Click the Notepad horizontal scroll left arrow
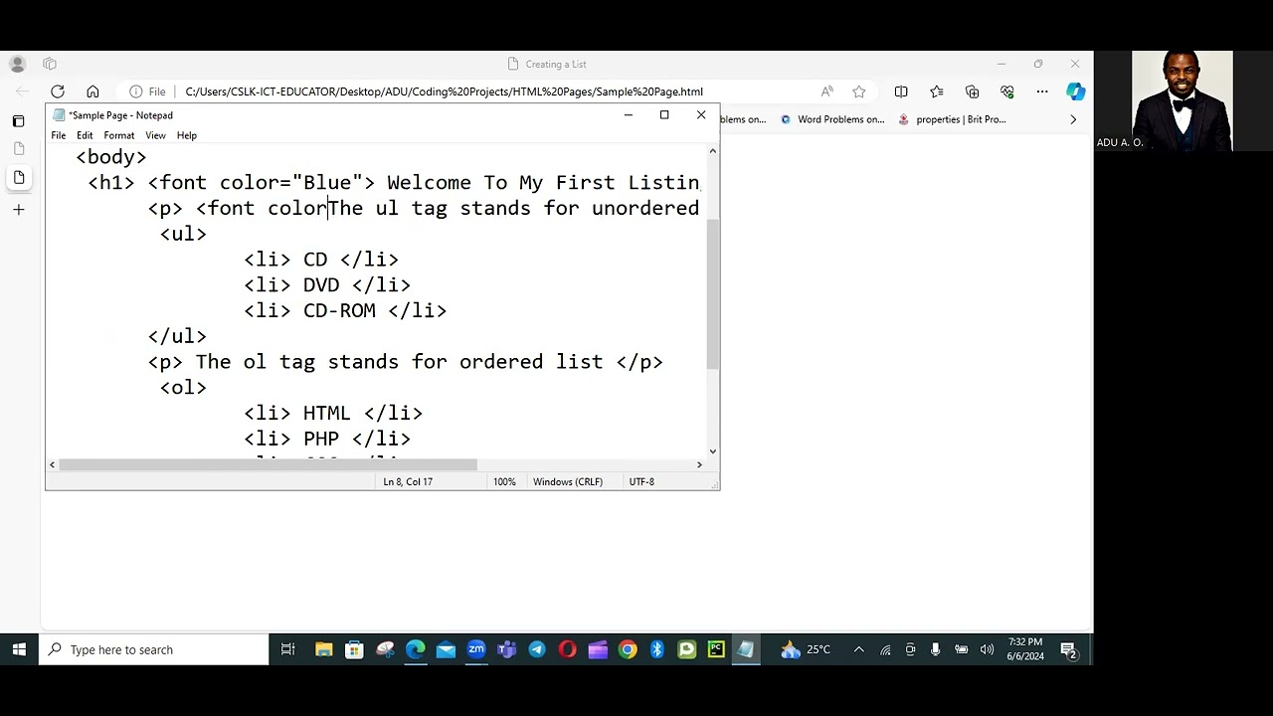1273x716 pixels. point(52,464)
